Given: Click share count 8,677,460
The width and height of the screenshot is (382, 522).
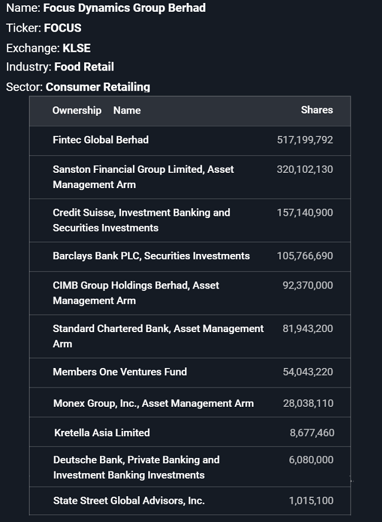Looking at the screenshot, I should coord(312,433).
